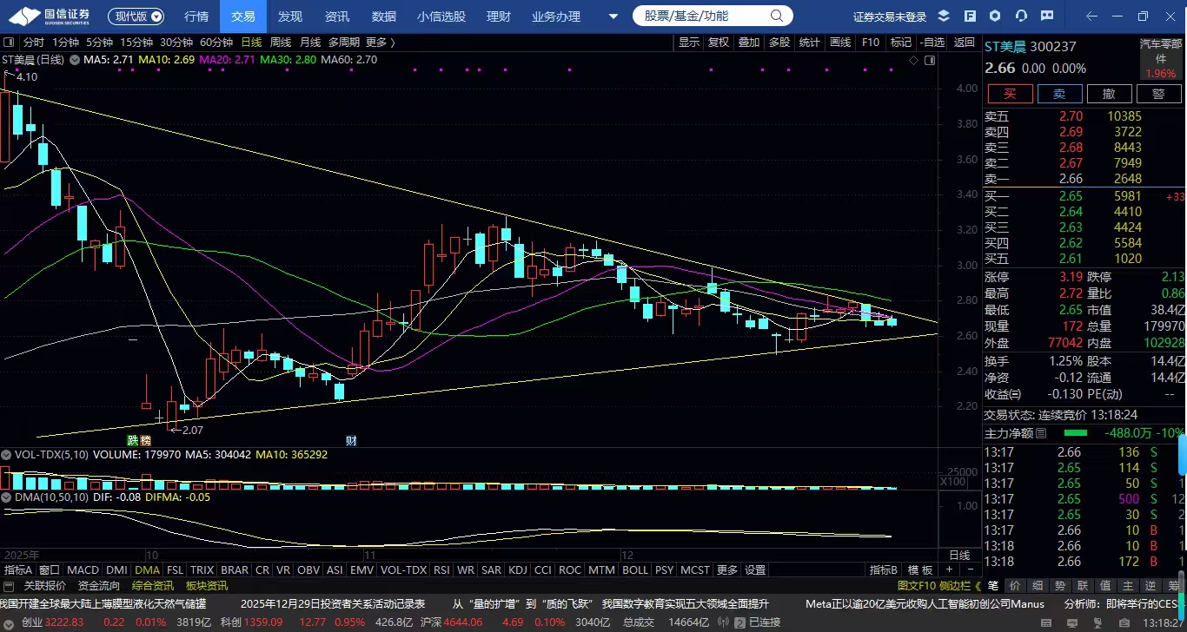This screenshot has width=1187, height=632.
Task: Open the 现代版 version dropdown
Action: pyautogui.click(x=138, y=16)
